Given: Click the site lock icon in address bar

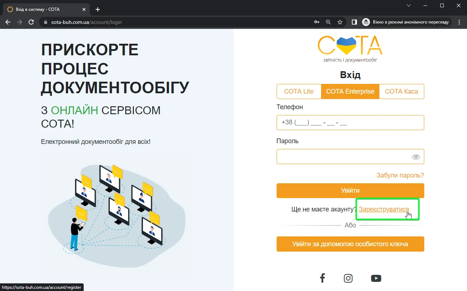Looking at the screenshot, I should tap(46, 22).
